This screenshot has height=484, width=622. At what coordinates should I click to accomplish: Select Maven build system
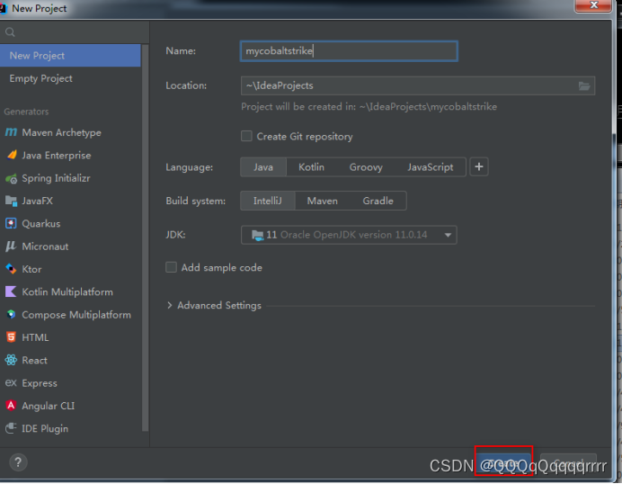[x=323, y=201]
